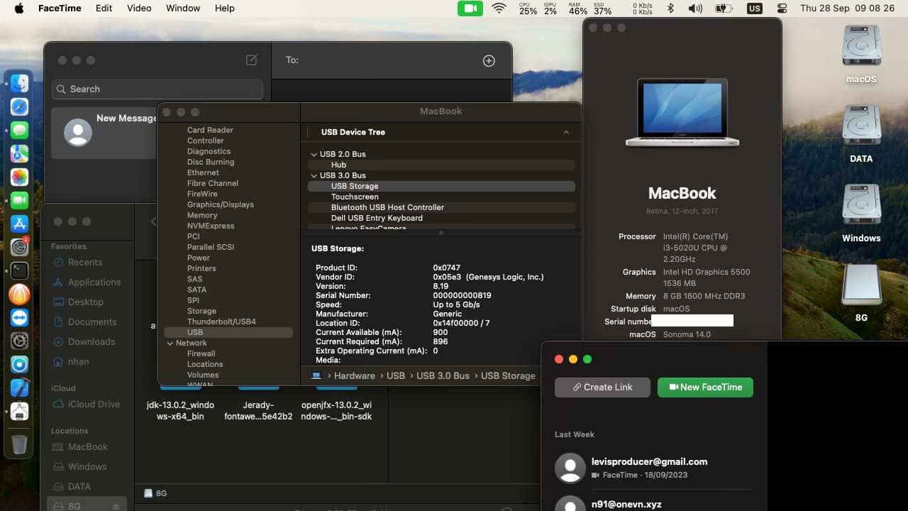This screenshot has height=511, width=908.
Task: Select Touchscreen in the USB tree
Action: tap(441, 197)
